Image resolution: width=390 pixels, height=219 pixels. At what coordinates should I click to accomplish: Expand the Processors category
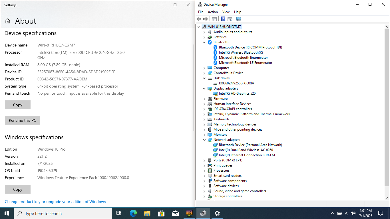click(x=204, y=171)
